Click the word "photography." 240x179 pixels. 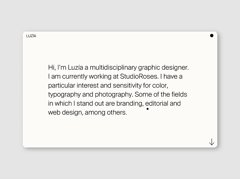click(114, 95)
